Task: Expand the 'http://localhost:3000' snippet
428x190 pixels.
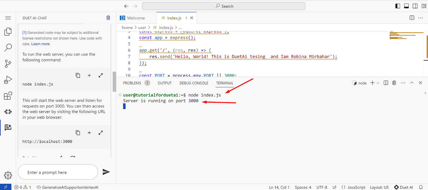Action: 101,133
